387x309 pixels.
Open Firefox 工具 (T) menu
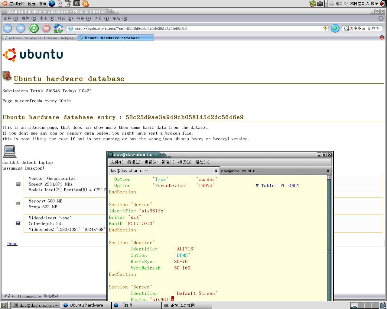pos(102,18)
